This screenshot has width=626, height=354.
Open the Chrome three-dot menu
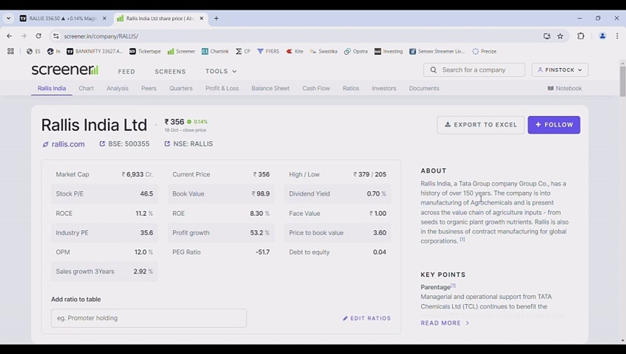[617, 36]
